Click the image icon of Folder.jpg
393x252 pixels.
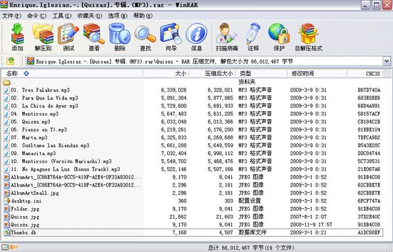point(7,209)
